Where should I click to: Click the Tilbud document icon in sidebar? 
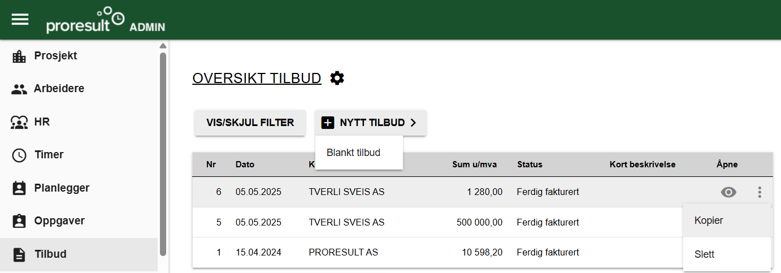coord(19,254)
